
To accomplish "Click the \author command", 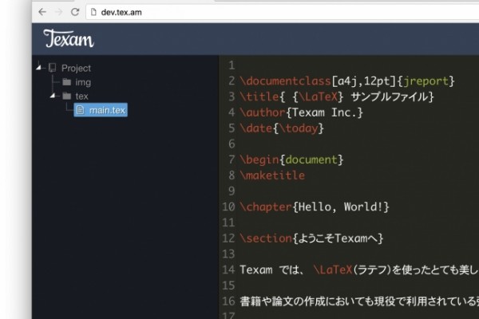I will [263, 112].
